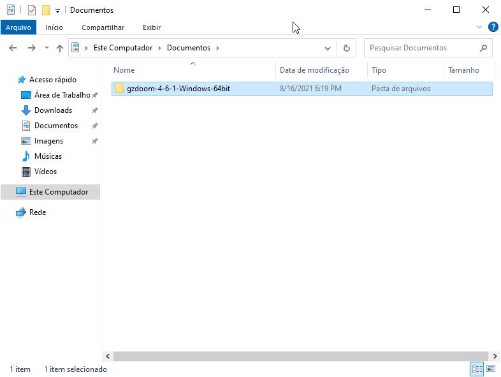Expand chevron after Documentos breadcrumb
This screenshot has height=377, width=501.
pyautogui.click(x=217, y=48)
